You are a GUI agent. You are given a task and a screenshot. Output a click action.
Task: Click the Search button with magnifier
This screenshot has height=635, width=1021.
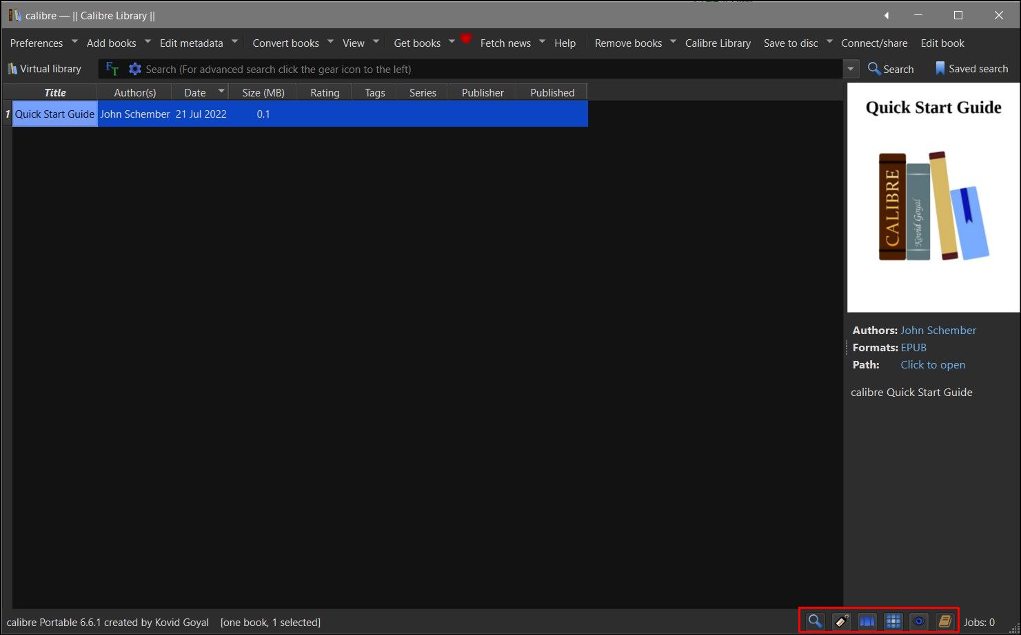[891, 69]
